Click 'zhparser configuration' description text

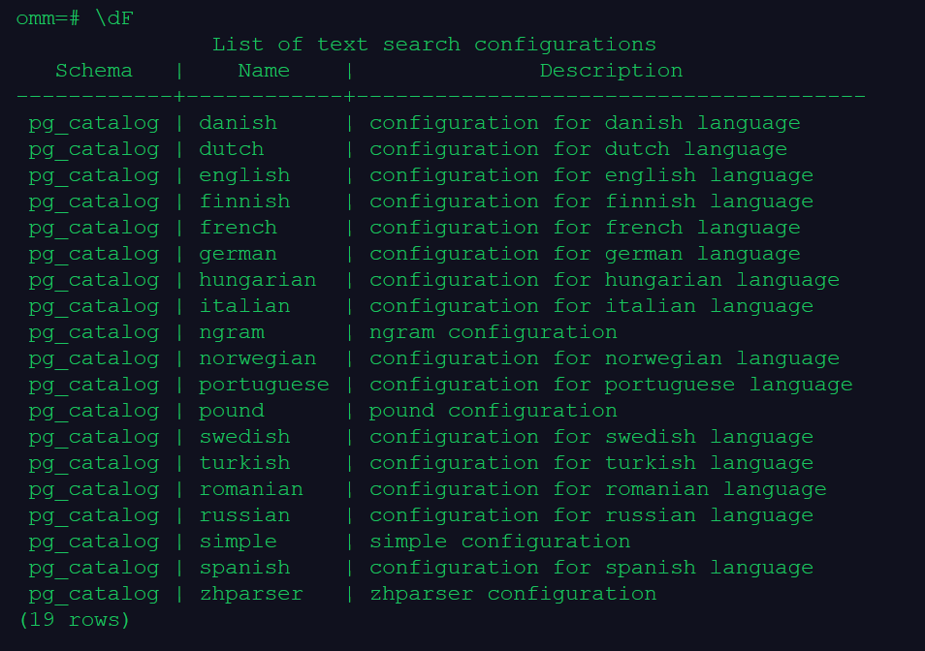point(513,594)
